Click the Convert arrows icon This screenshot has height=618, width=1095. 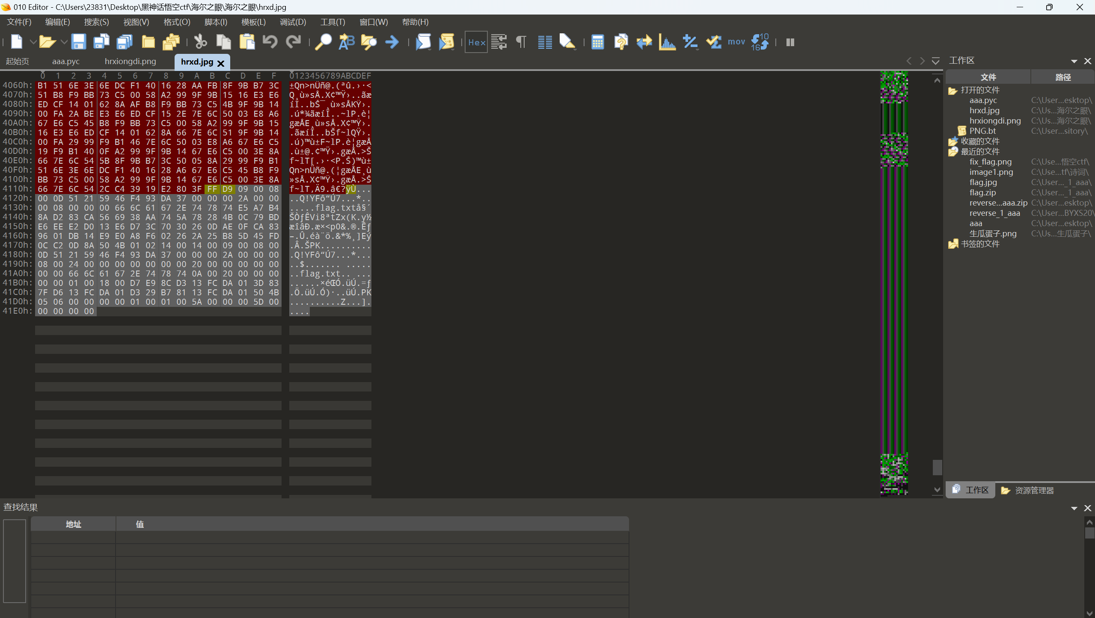[x=644, y=42]
